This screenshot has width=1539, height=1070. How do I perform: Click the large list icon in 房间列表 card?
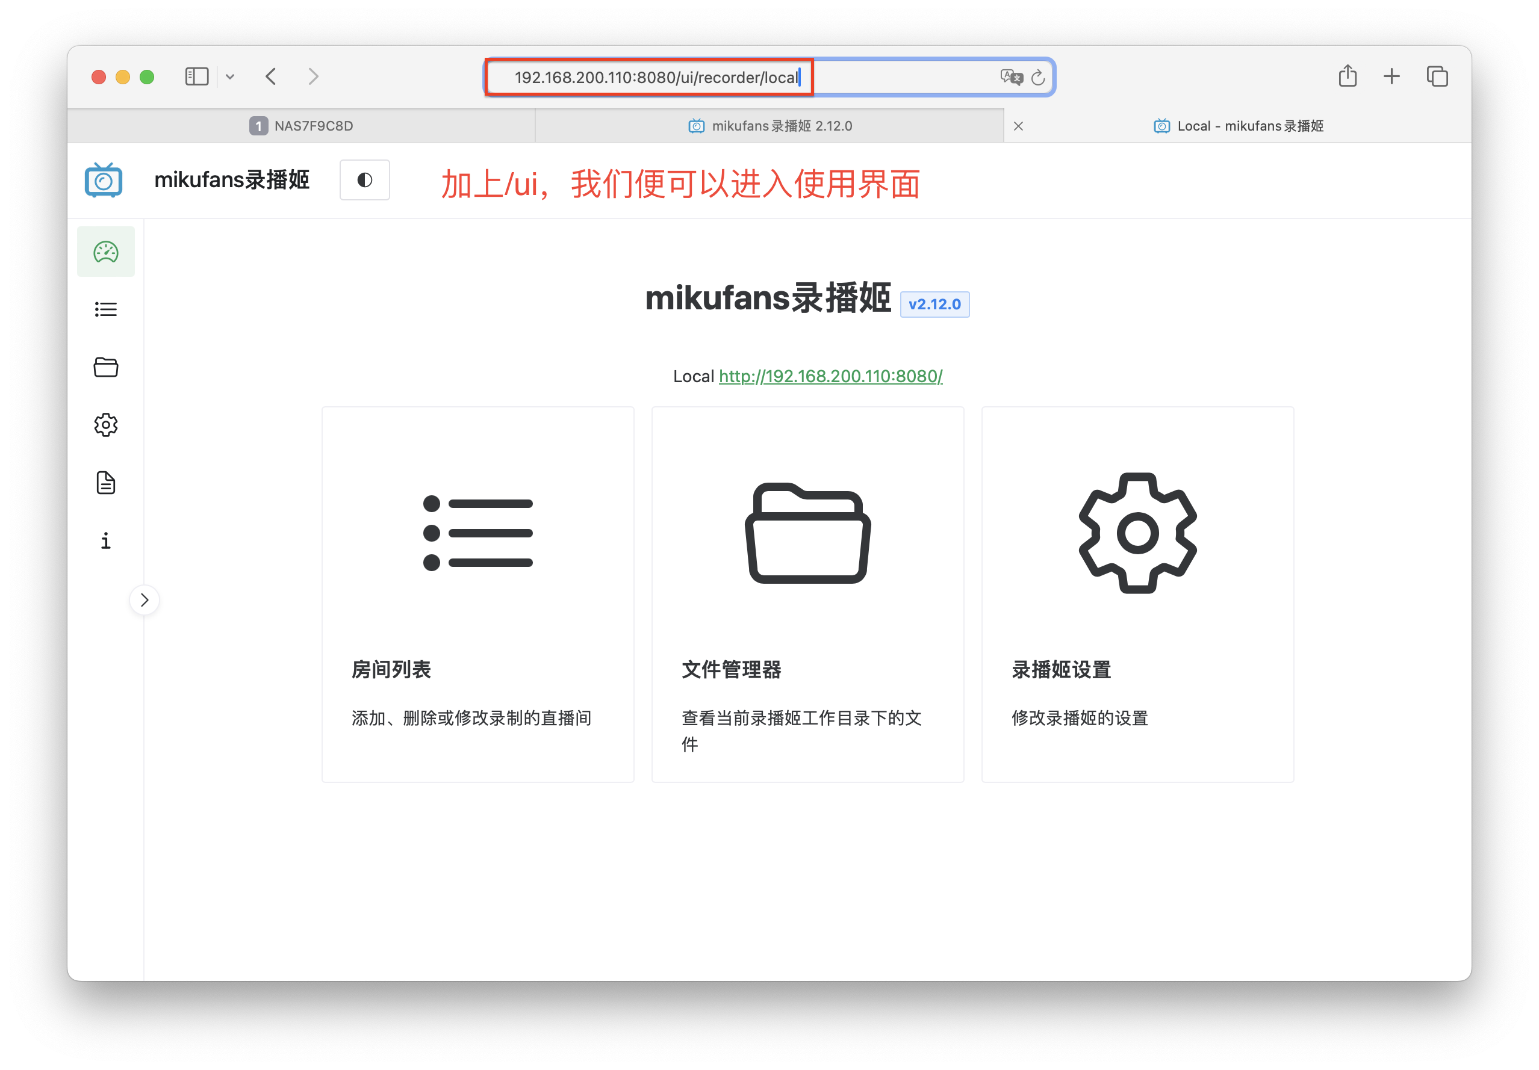478,533
